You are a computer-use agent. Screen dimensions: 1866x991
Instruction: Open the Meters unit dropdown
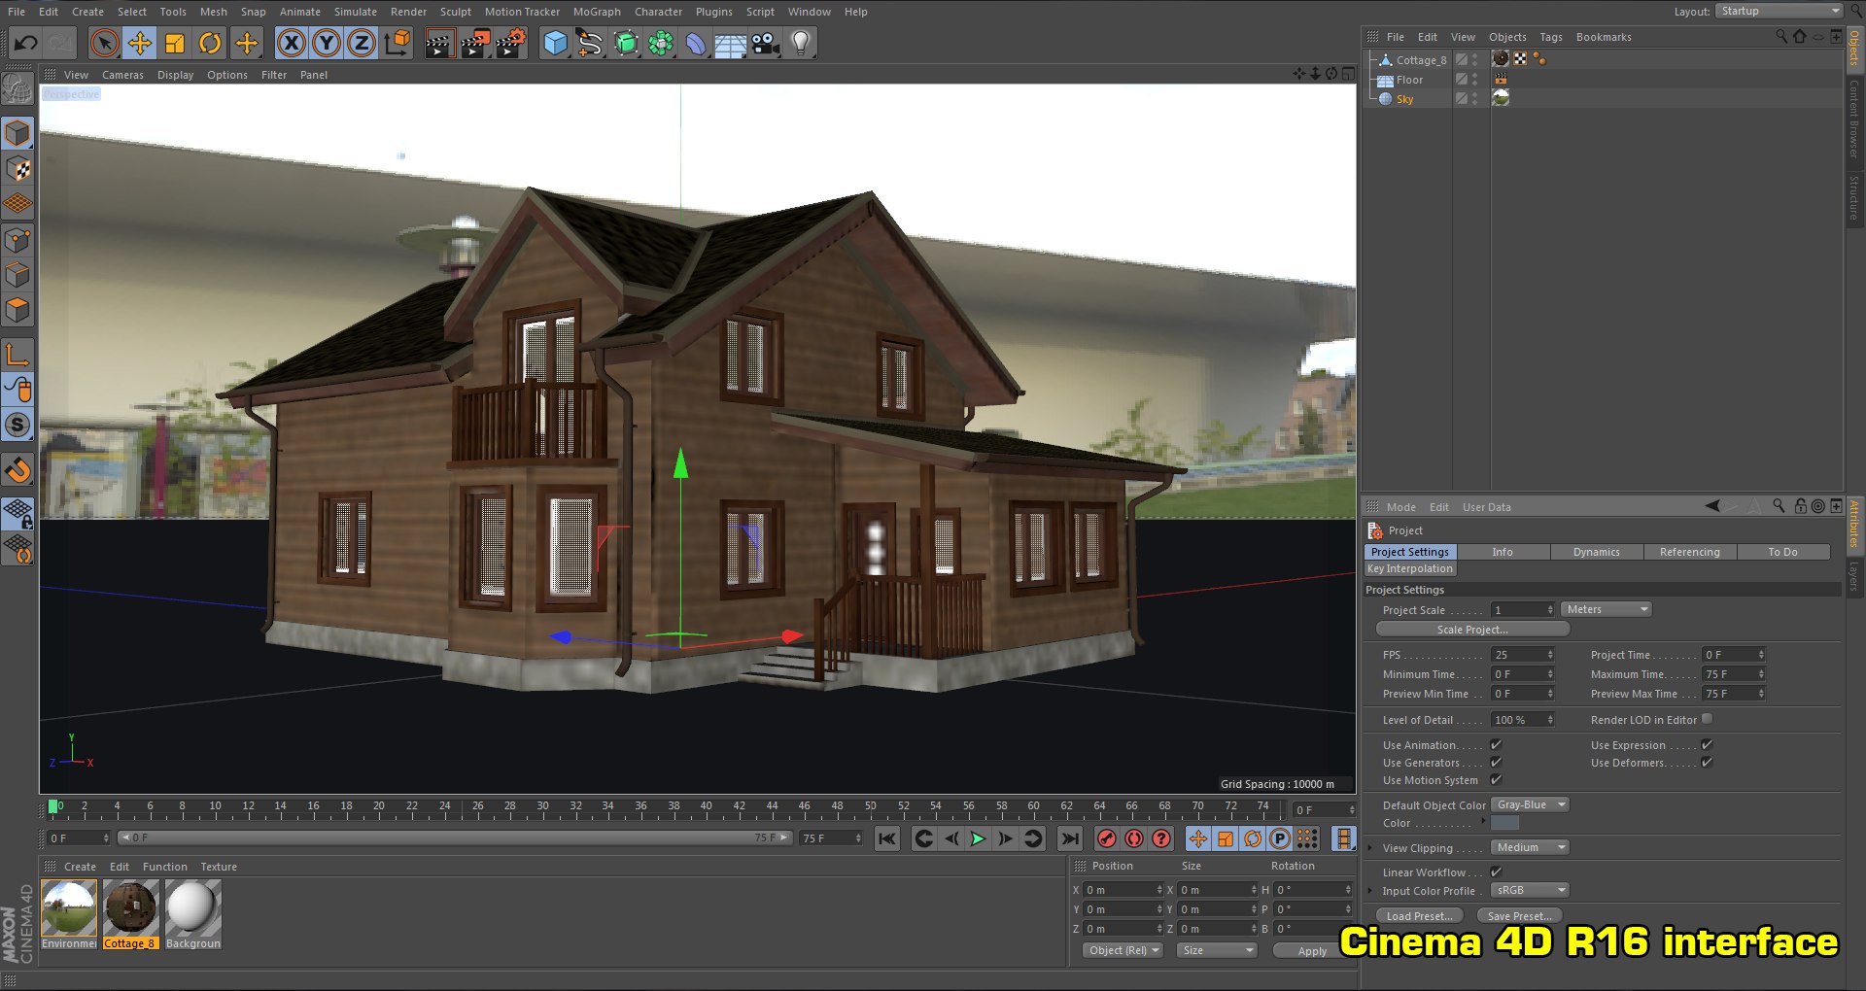(1607, 609)
